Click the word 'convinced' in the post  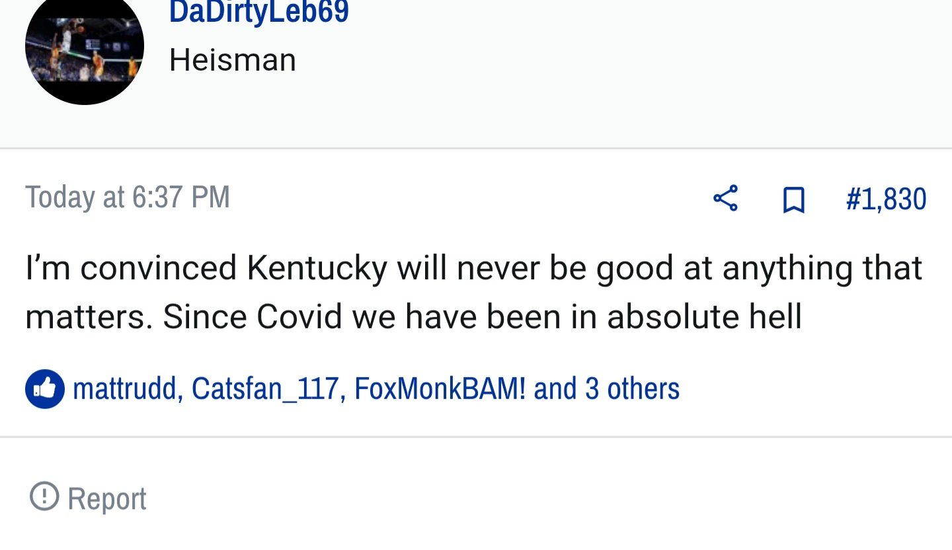pos(159,269)
